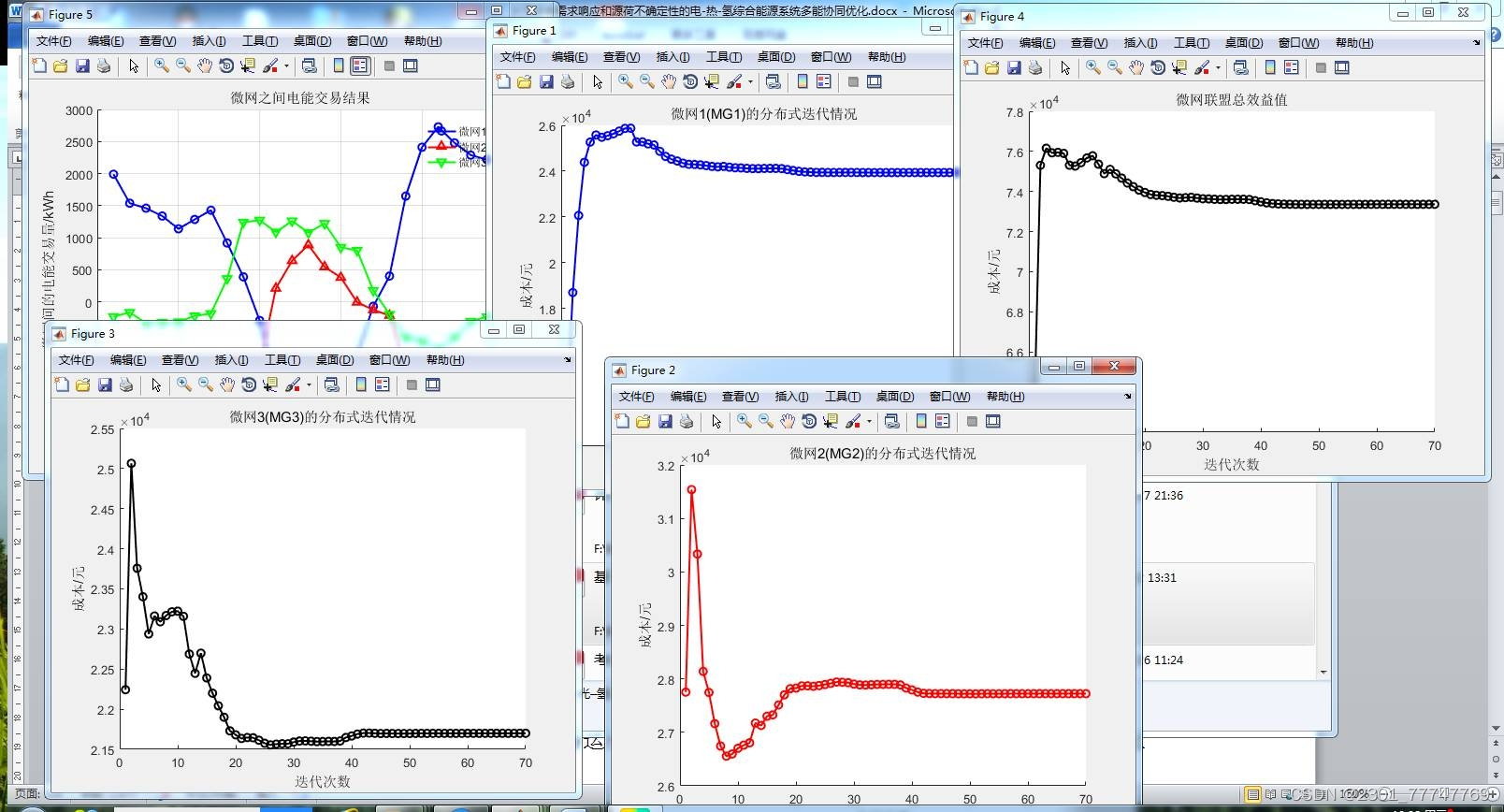Click Print icon in Figure 5 toolbar

point(104,65)
